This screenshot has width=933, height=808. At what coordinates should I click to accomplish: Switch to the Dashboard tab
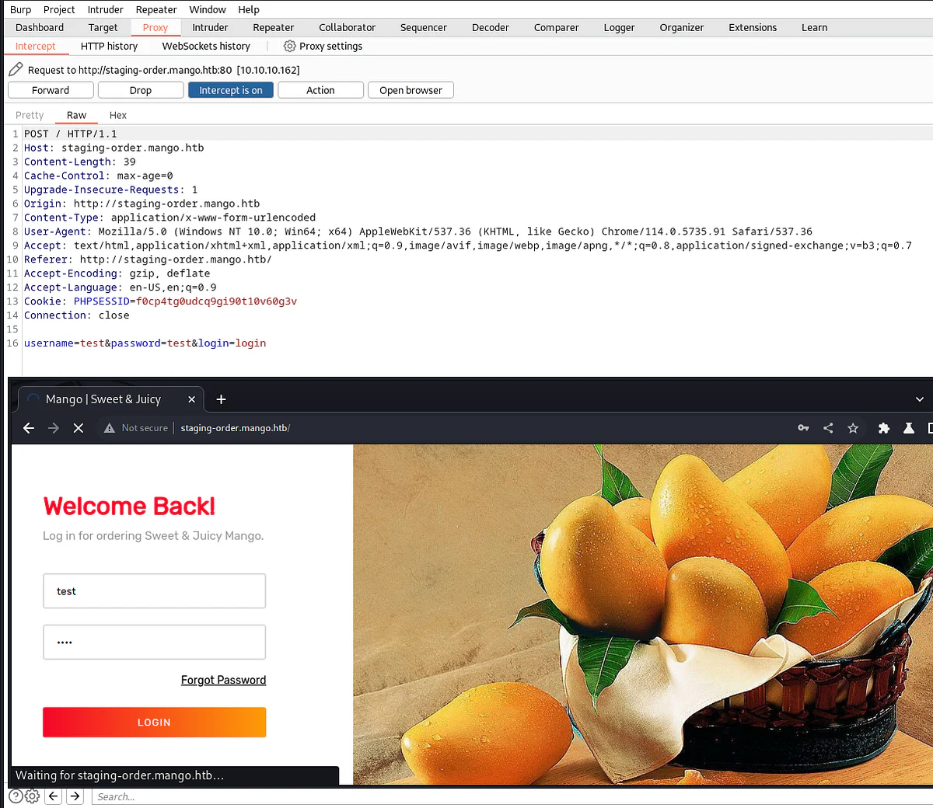[40, 27]
